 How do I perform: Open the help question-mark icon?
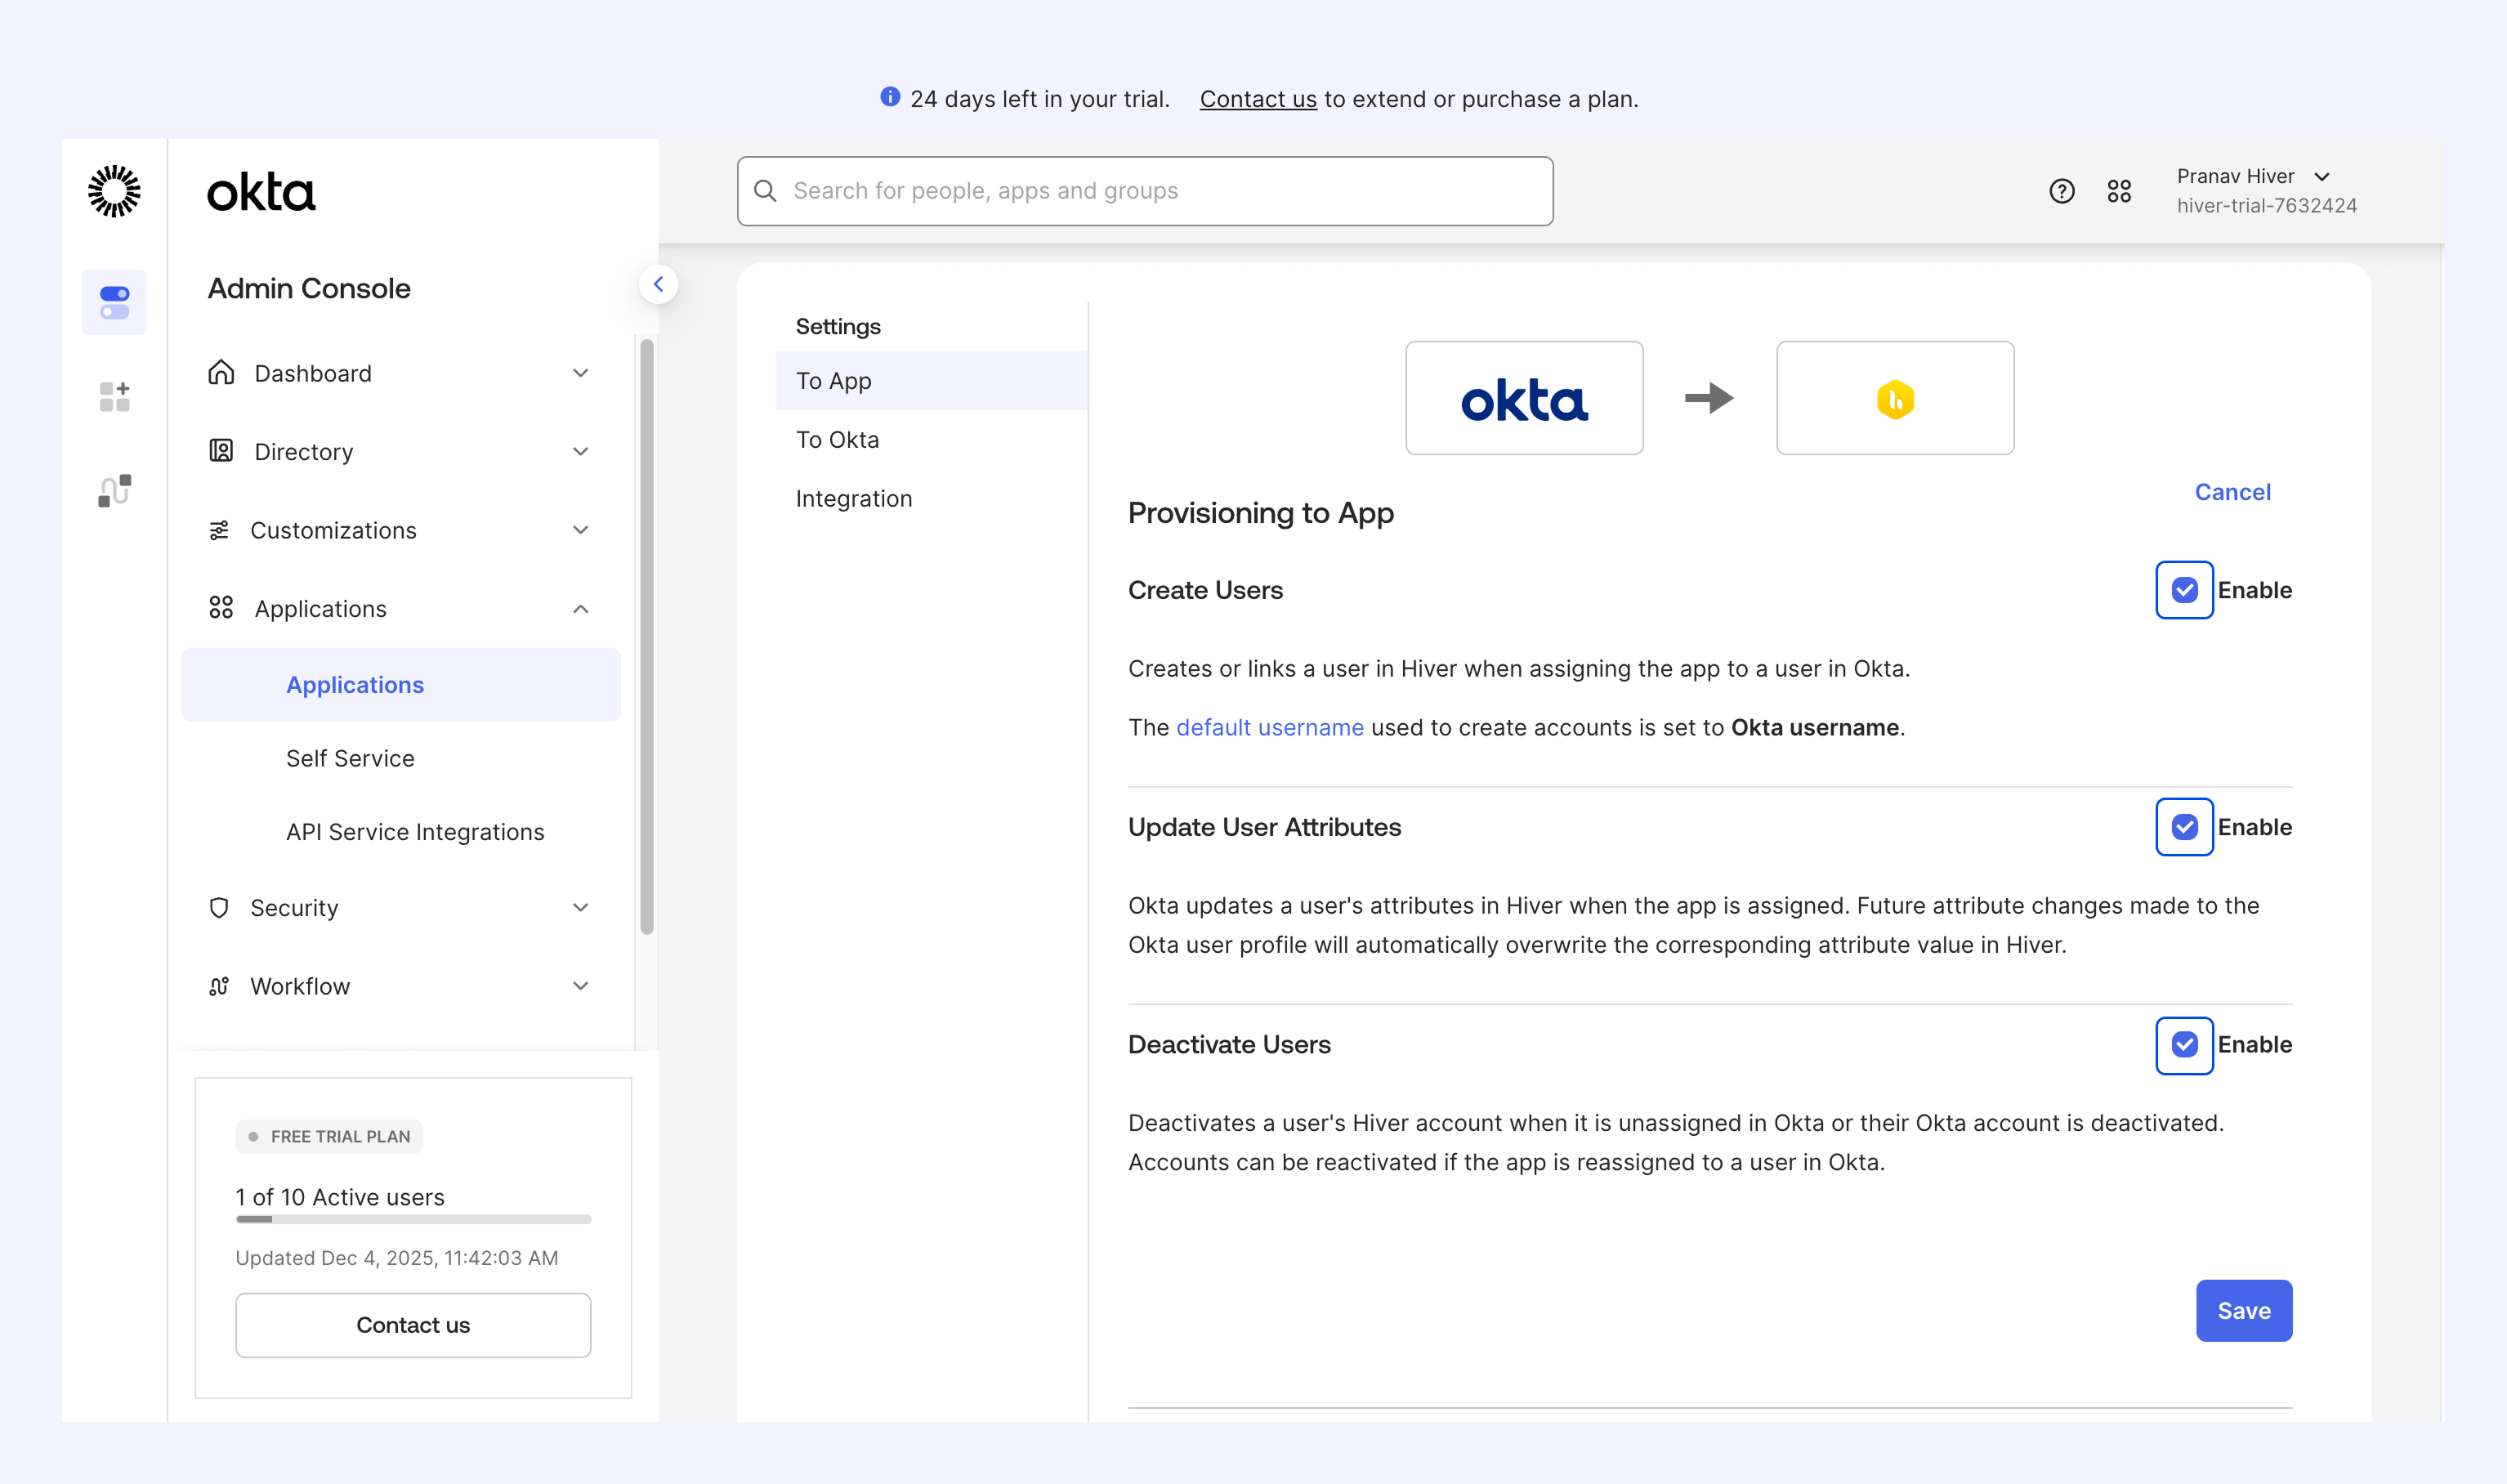click(2061, 191)
